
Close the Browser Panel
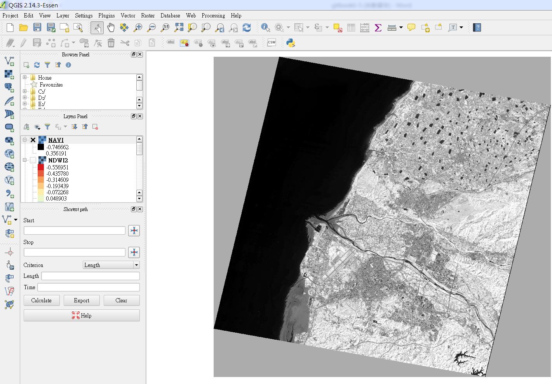coord(140,54)
